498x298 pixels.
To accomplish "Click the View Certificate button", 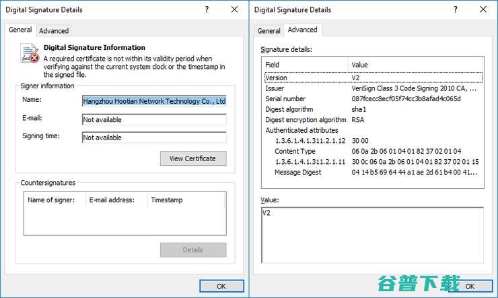I will (x=193, y=158).
